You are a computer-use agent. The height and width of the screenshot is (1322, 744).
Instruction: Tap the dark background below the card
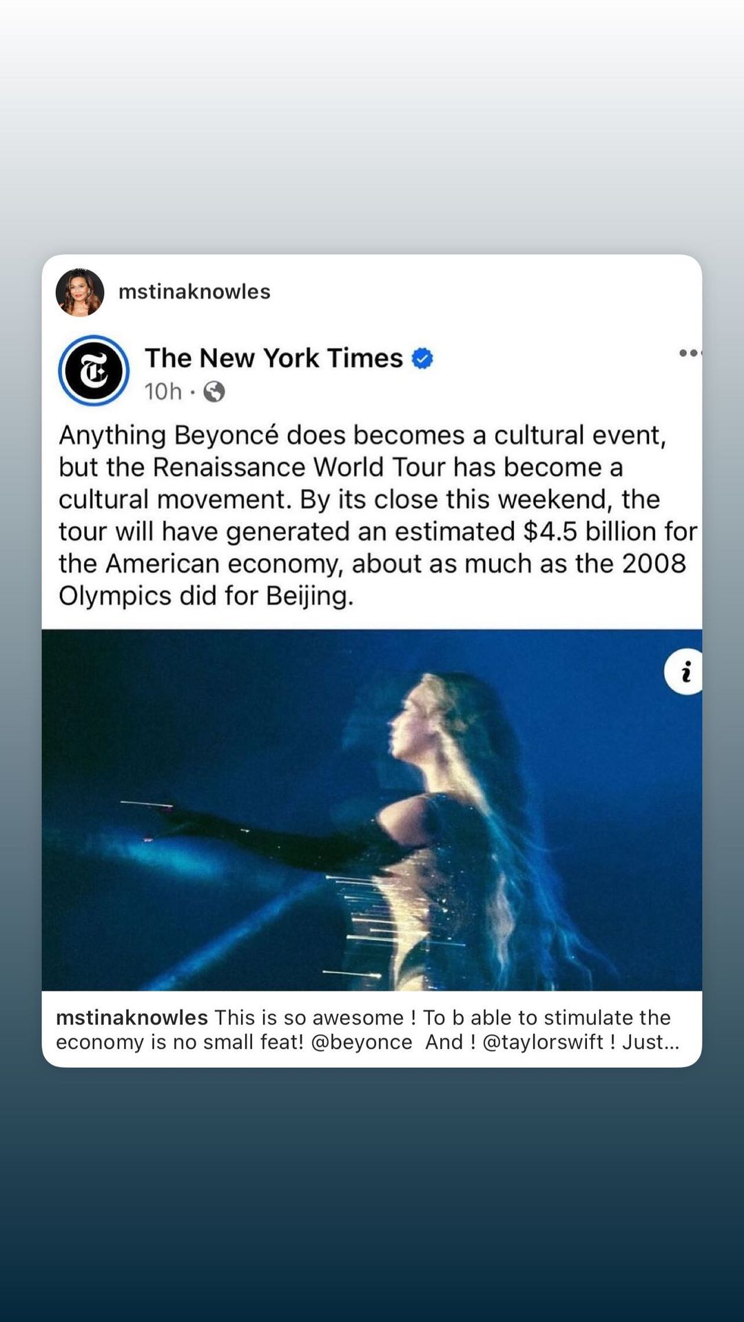(x=372, y=1195)
